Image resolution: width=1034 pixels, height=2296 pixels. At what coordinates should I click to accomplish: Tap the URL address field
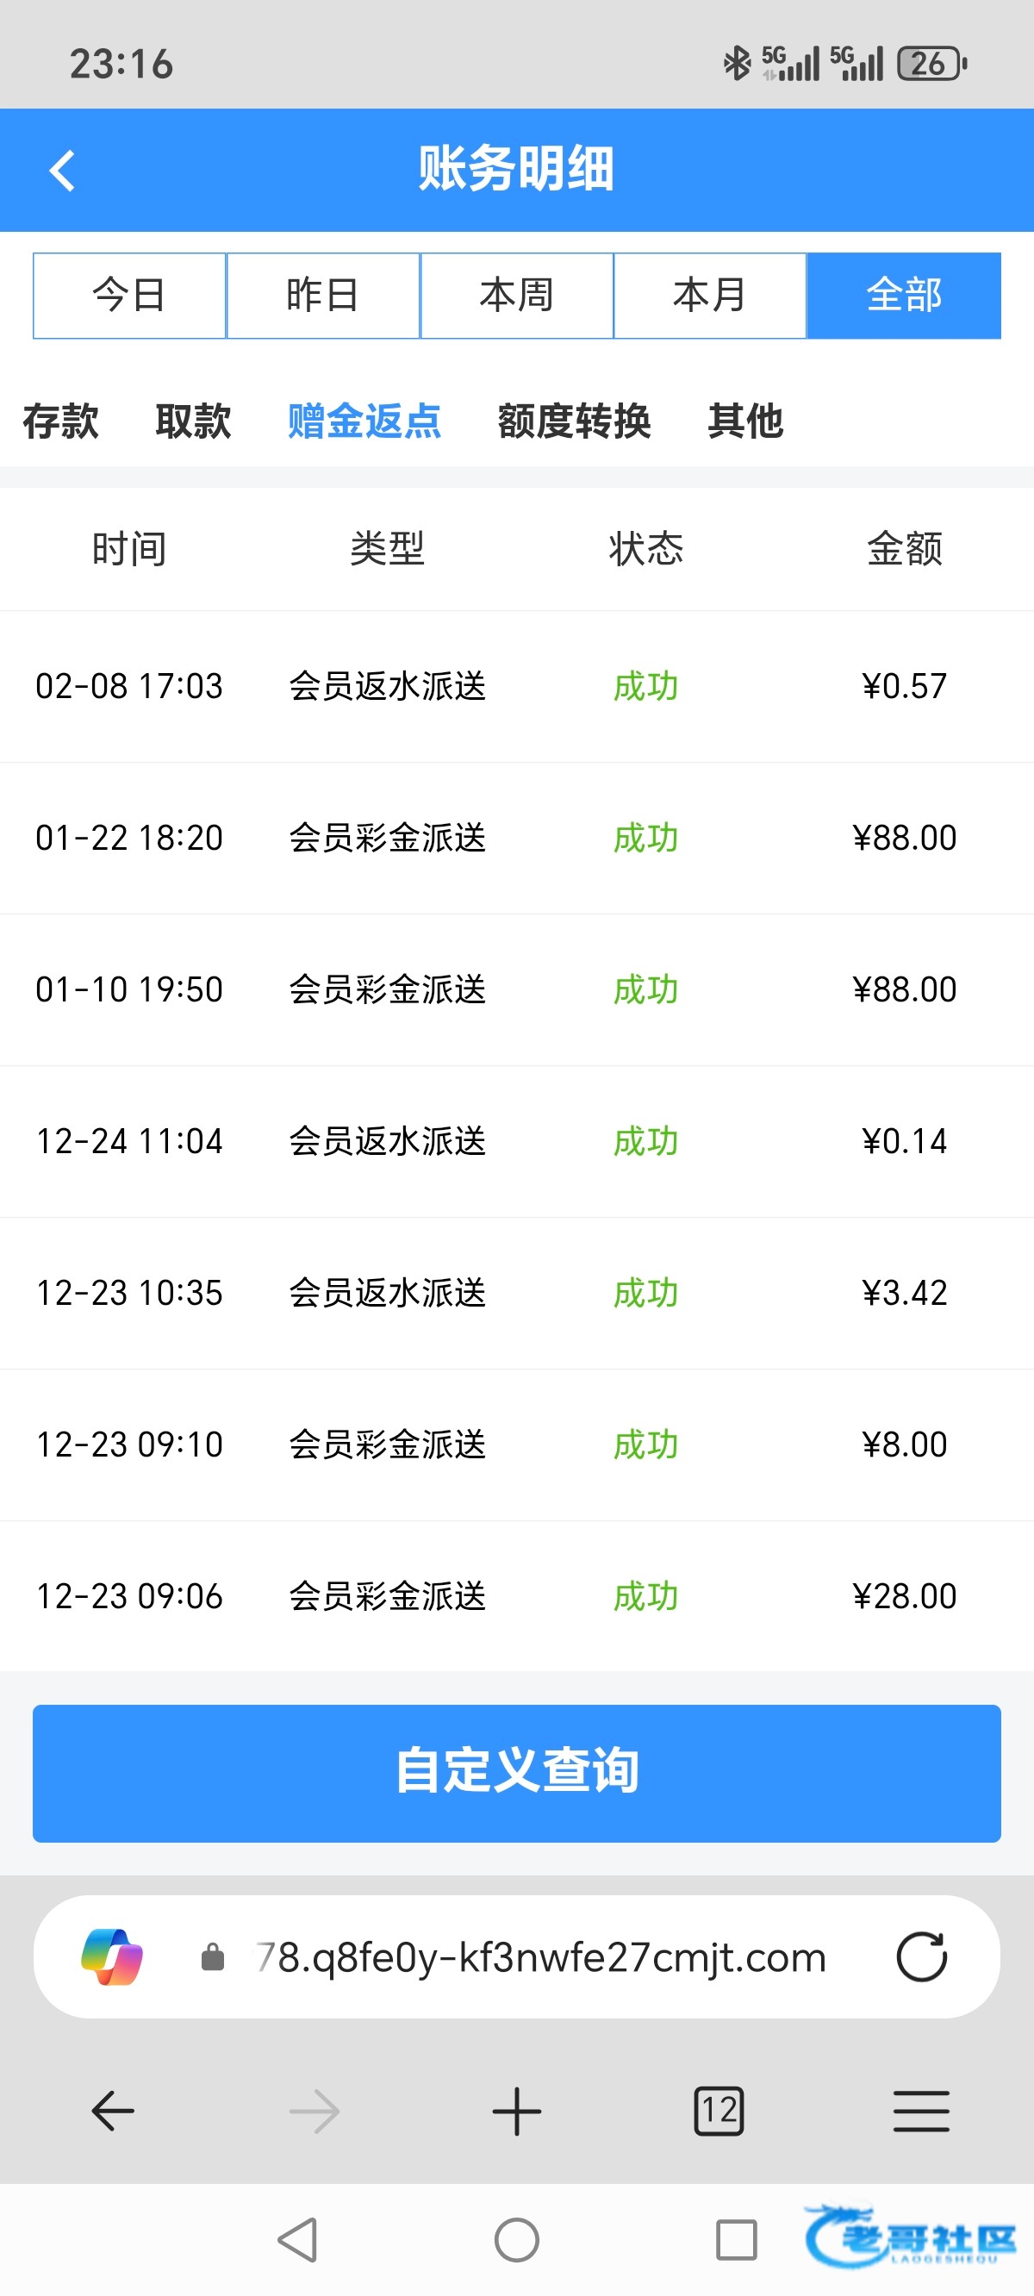coord(540,1956)
